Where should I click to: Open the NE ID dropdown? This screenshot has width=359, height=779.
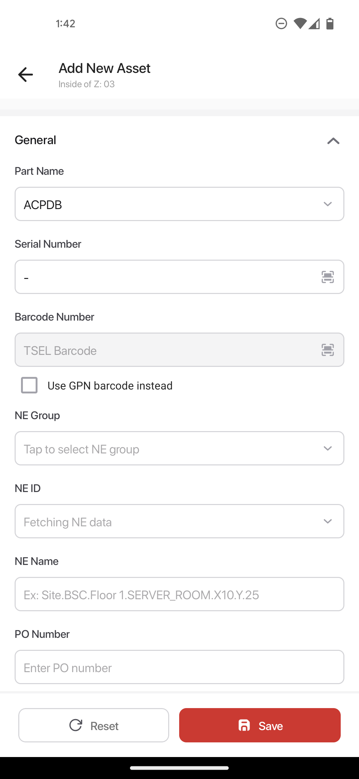(179, 521)
